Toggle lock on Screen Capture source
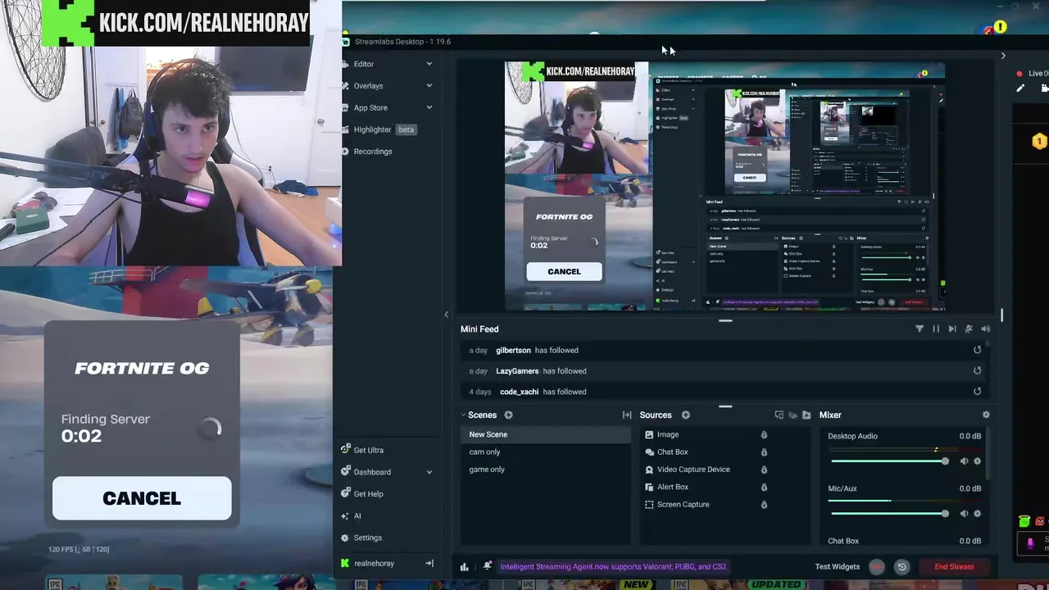The height and width of the screenshot is (590, 1049). click(764, 505)
